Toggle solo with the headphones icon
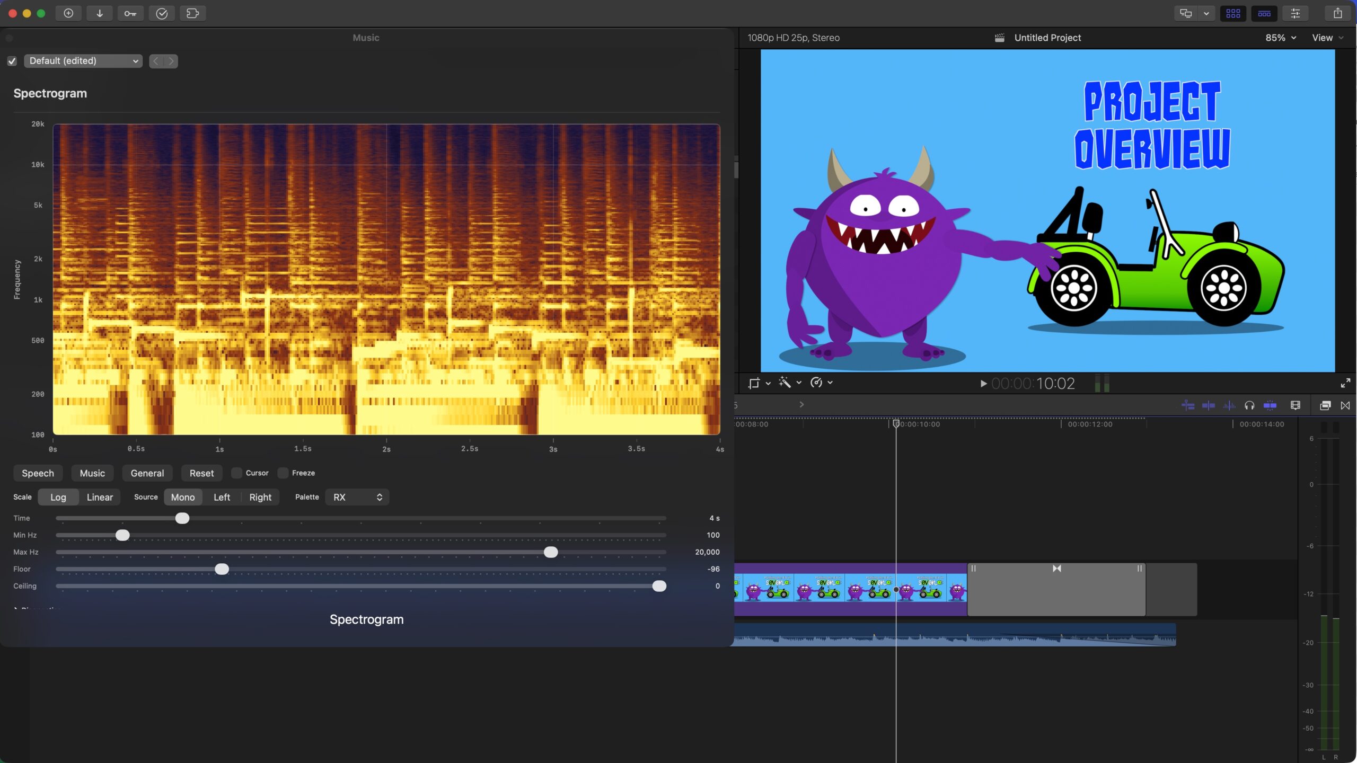The image size is (1357, 763). point(1249,405)
